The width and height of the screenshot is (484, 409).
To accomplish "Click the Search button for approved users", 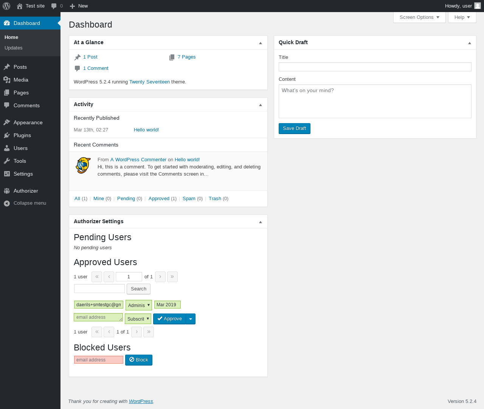I will pyautogui.click(x=138, y=289).
